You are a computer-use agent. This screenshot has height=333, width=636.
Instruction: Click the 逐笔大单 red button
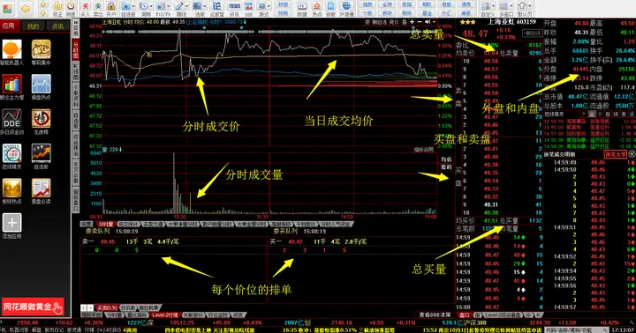click(x=616, y=154)
